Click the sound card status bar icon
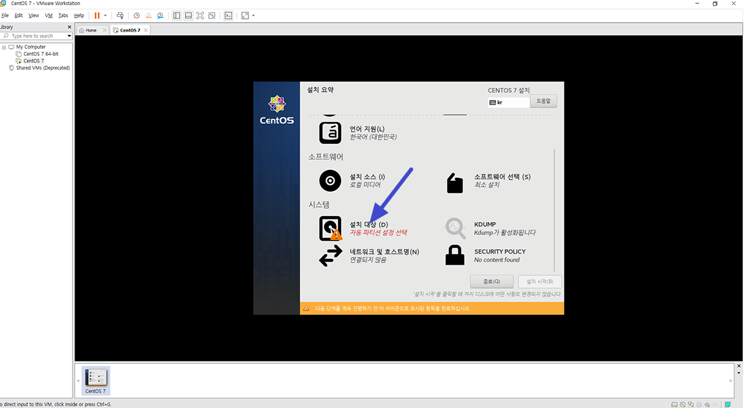 click(x=708, y=405)
